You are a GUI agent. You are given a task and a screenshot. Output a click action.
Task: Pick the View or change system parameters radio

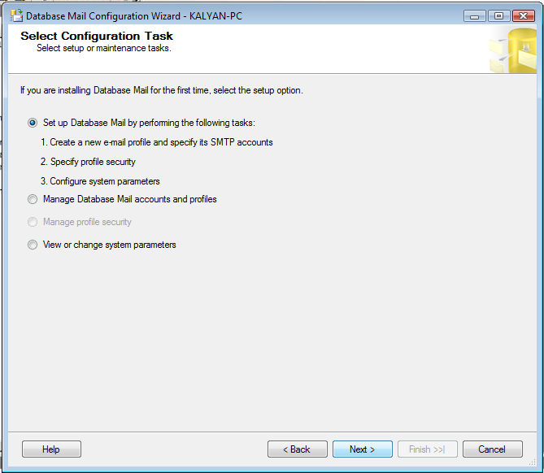(33, 245)
